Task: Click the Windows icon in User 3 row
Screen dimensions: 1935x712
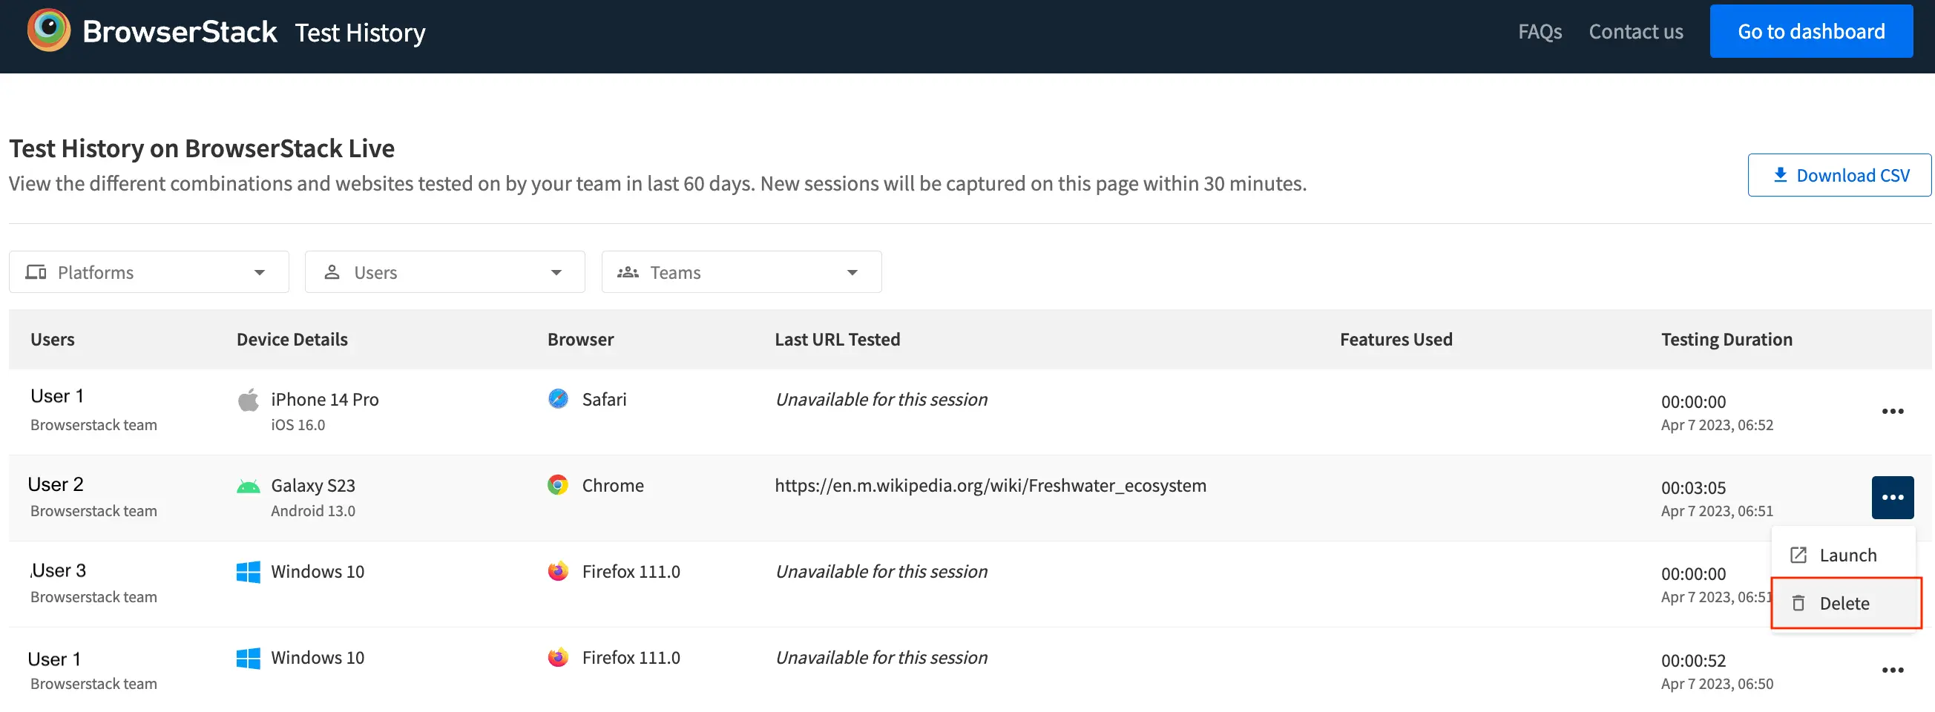Action: tap(248, 573)
